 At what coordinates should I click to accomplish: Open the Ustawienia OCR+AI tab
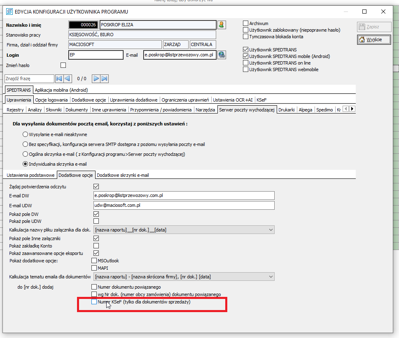233,100
